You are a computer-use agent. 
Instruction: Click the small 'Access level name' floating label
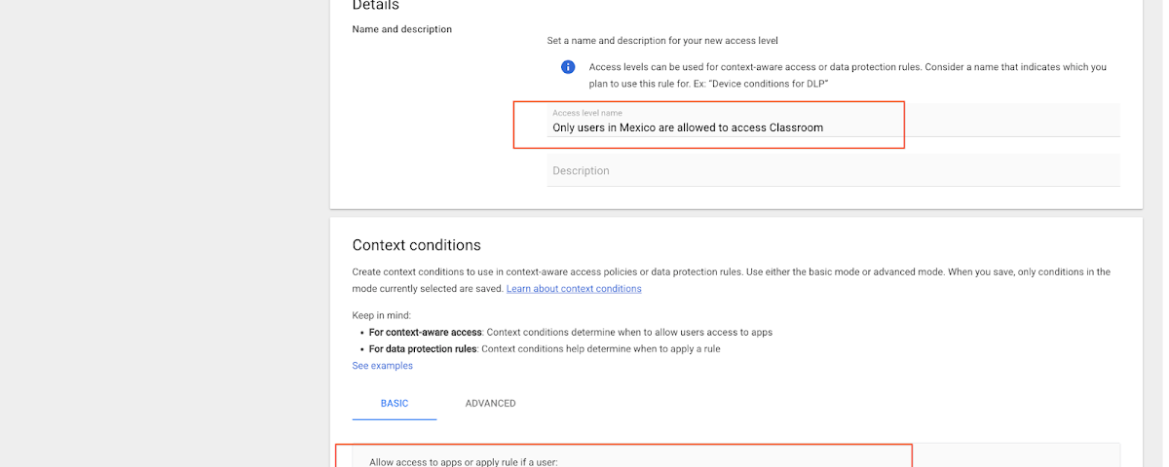pyautogui.click(x=587, y=113)
